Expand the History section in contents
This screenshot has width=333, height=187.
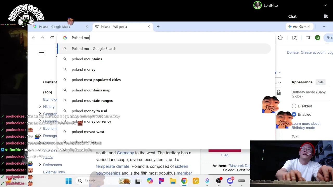[40, 106]
